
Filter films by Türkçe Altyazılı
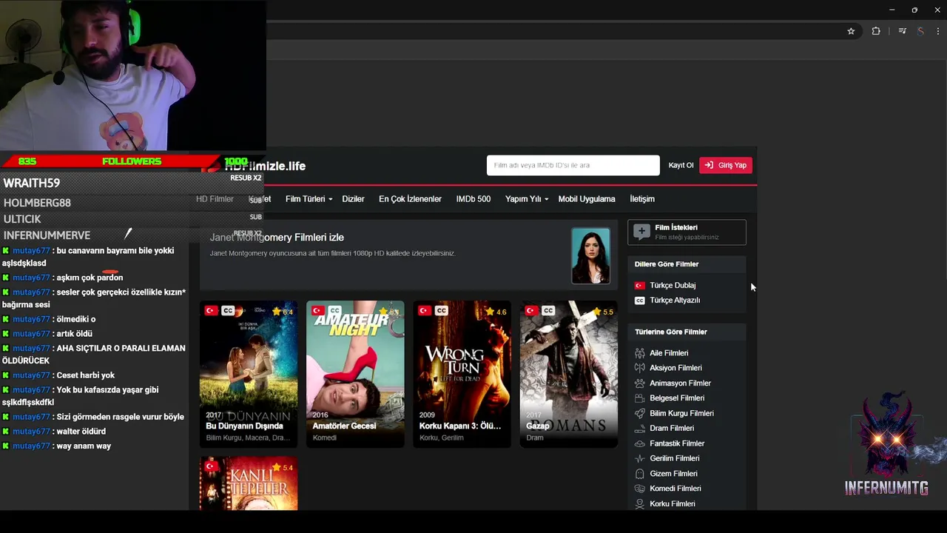pos(675,301)
